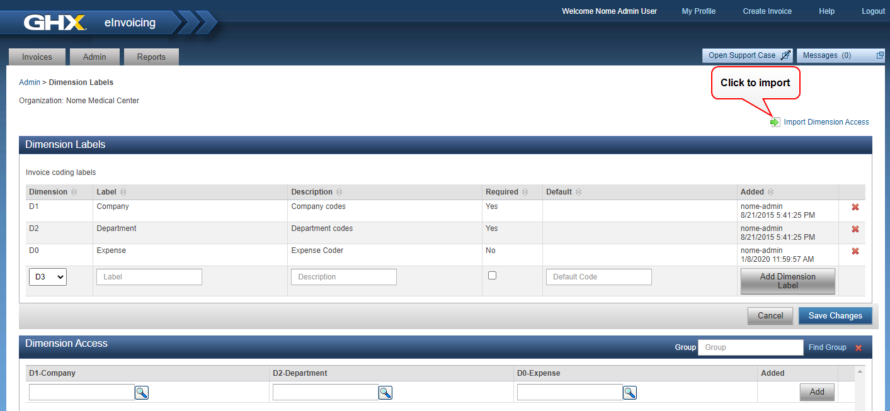Remove the D0 Expense dimension row

tap(855, 252)
